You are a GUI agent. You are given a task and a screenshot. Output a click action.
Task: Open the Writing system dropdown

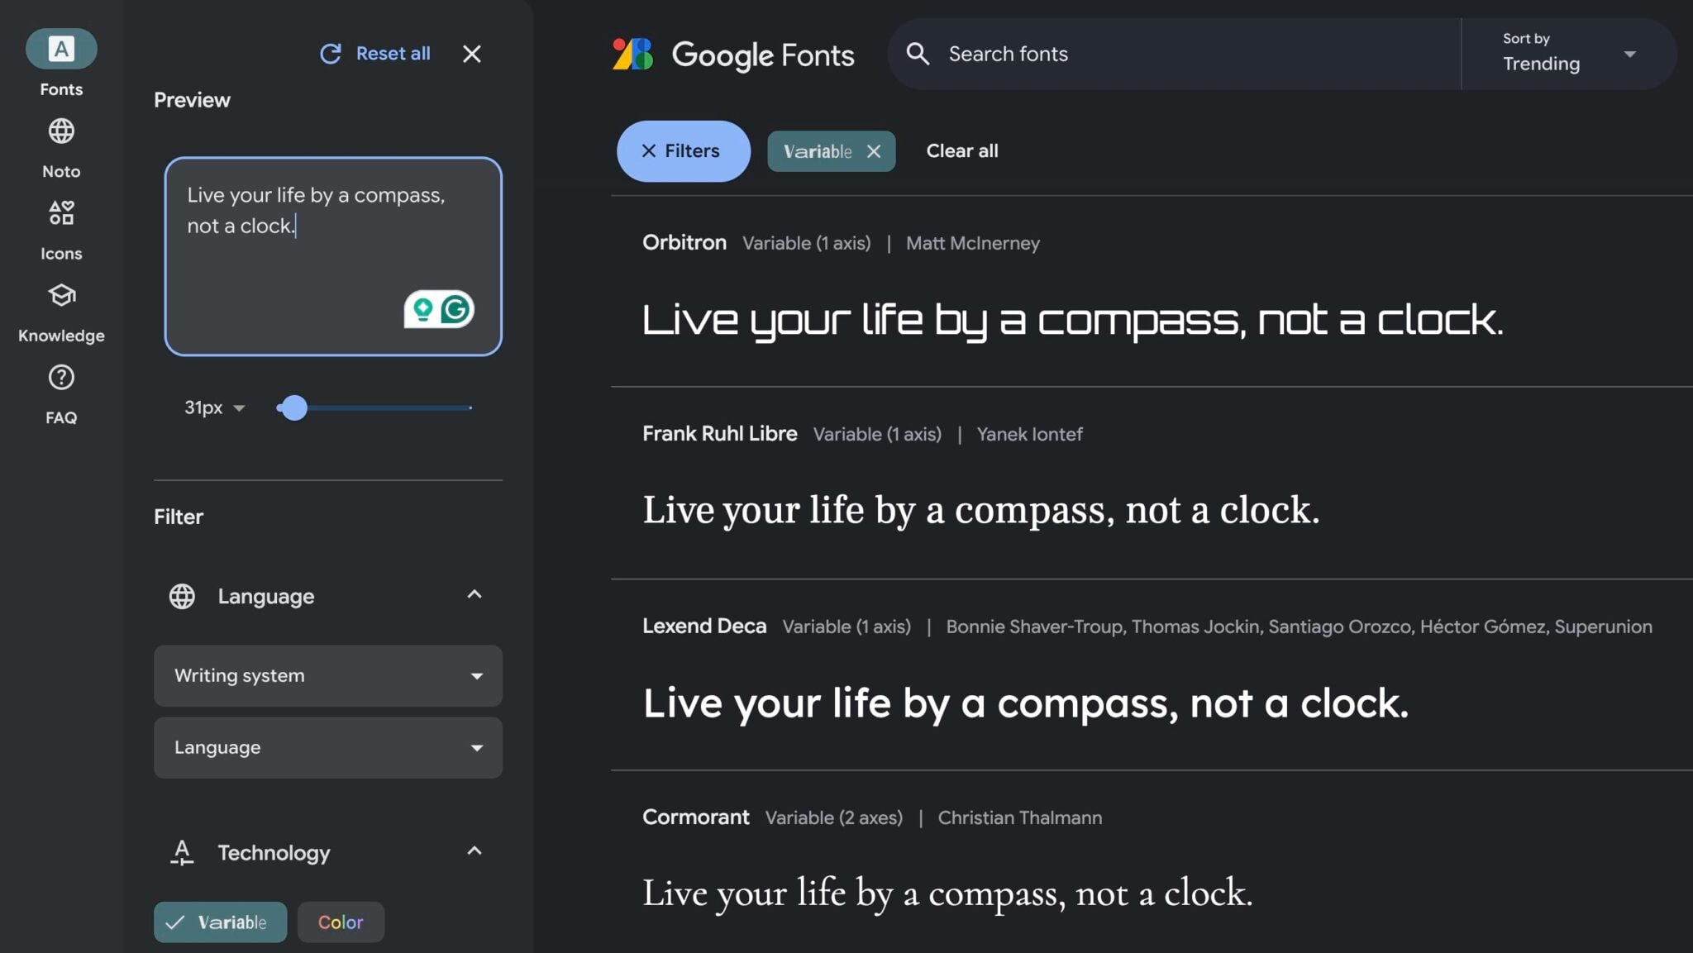click(x=327, y=675)
